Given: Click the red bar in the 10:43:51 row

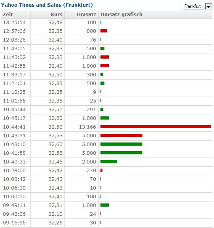Looking at the screenshot, I should click(121, 135).
